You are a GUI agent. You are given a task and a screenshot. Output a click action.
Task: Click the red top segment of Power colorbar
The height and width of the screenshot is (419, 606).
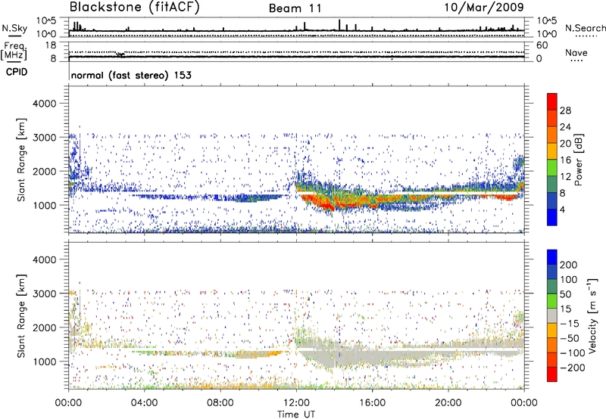click(x=552, y=101)
